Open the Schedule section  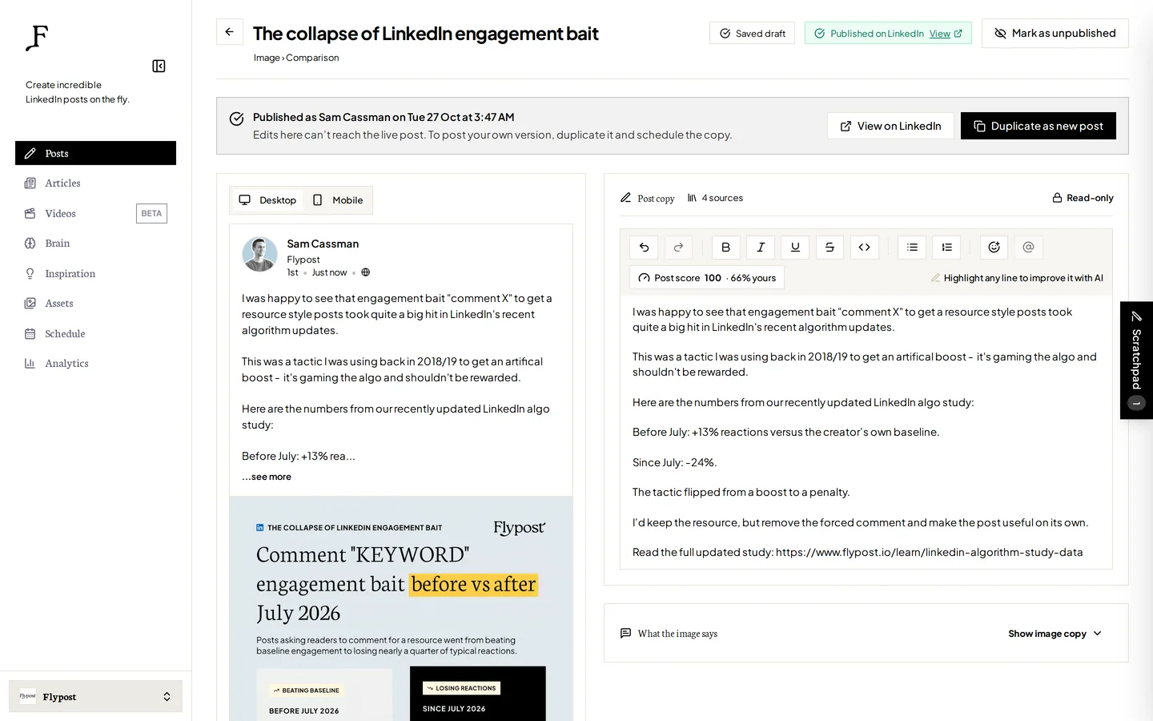[x=95, y=333]
